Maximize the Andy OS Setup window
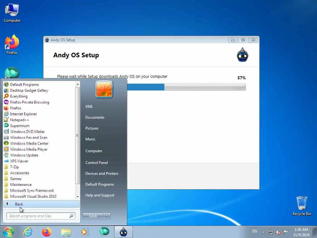The image size is (317, 238). [x=243, y=40]
